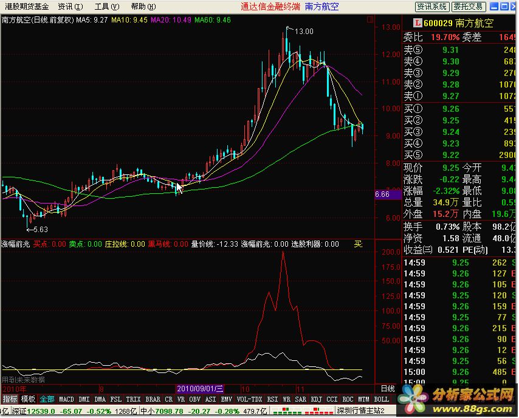Click the MA60: 9.46 legend text
The image size is (519, 418).
(213, 20)
